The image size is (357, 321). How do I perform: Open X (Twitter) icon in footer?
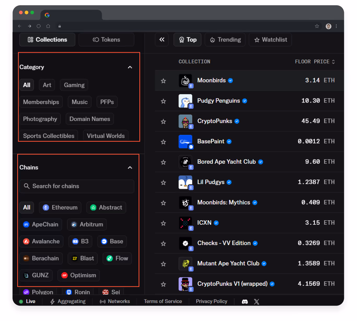click(x=257, y=302)
